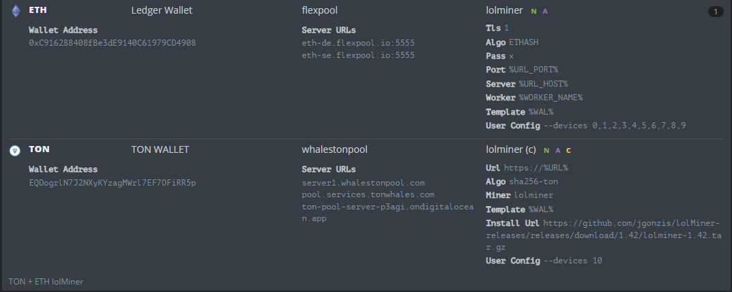Select the Ledger Wallet name
This screenshot has height=292, width=732.
pyautogui.click(x=162, y=11)
